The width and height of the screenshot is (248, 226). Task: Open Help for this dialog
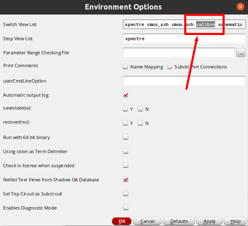click(x=235, y=221)
